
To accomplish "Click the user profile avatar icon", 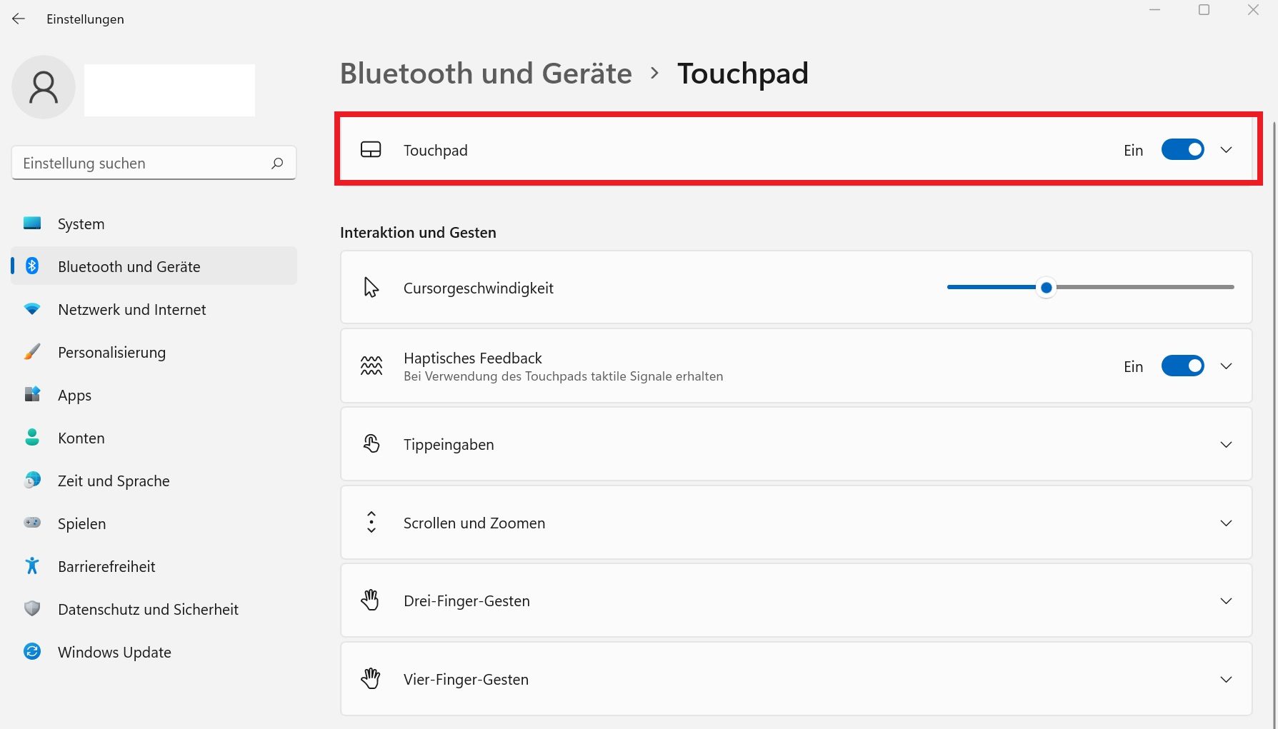I will tap(44, 87).
